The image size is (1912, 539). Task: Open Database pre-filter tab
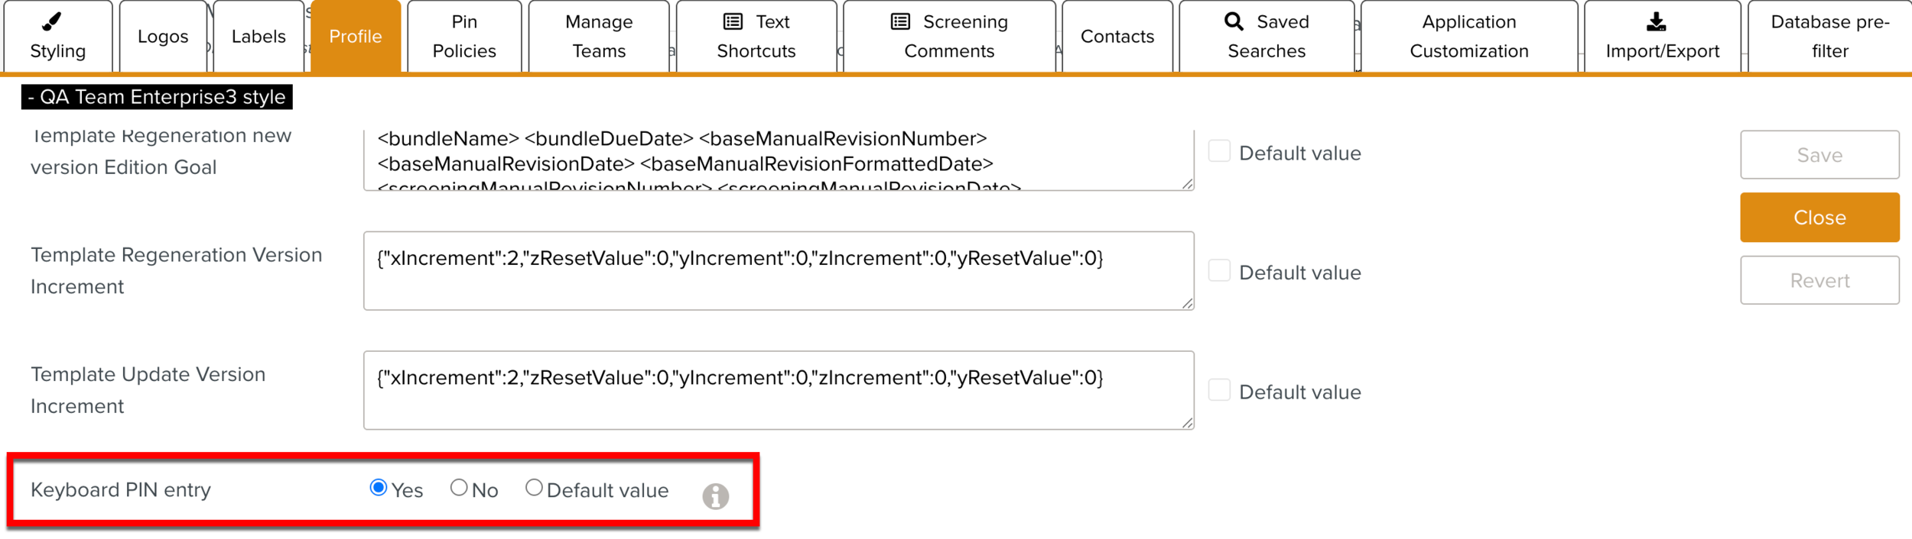coord(1829,36)
